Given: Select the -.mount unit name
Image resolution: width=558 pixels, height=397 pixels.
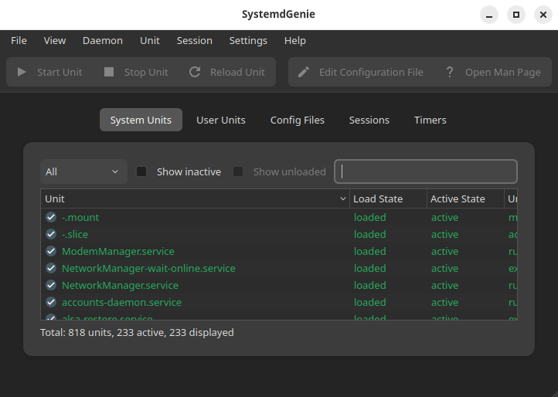Looking at the screenshot, I should pyautogui.click(x=80, y=217).
